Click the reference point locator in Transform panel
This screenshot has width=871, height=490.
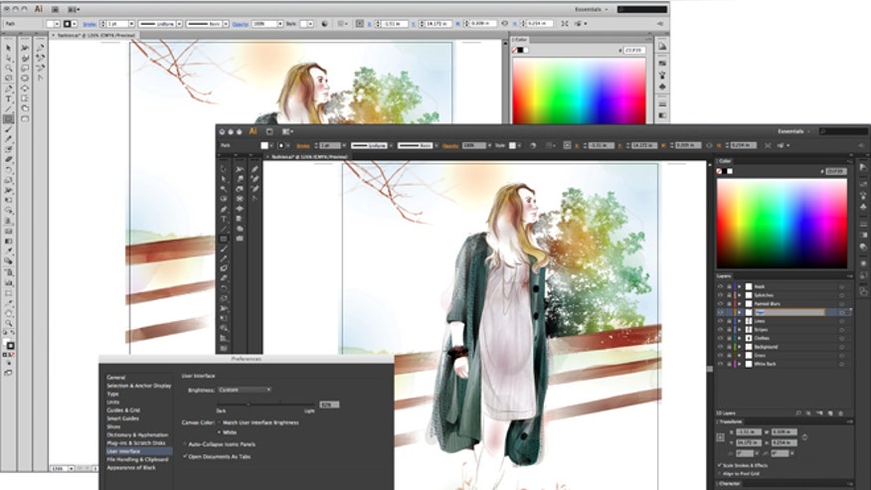(x=721, y=437)
